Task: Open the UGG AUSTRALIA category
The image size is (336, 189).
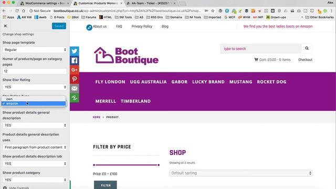Action: 148,82
